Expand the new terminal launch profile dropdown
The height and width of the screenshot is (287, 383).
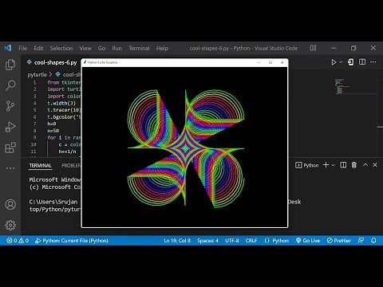333,165
